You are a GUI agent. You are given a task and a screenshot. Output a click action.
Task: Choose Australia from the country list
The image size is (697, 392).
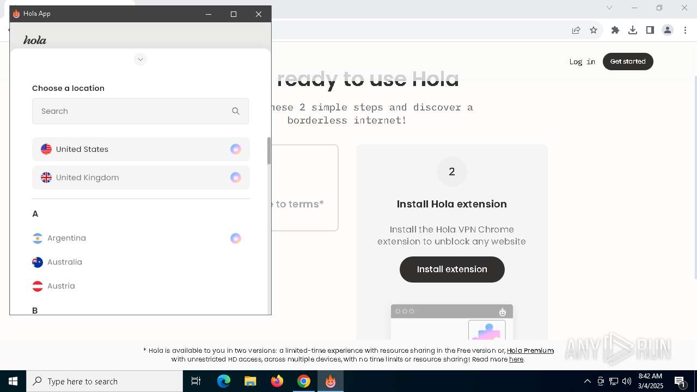point(140,262)
